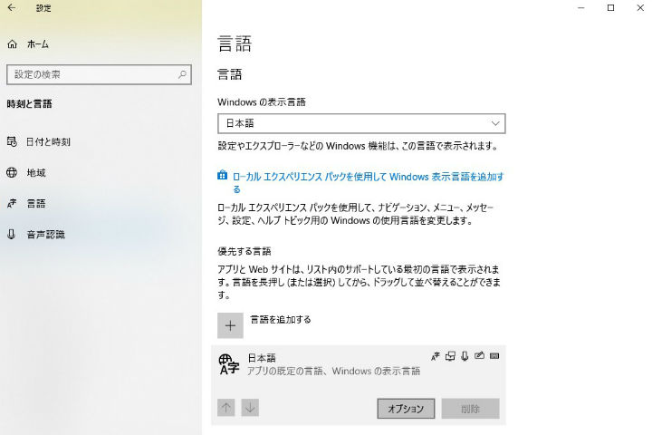This screenshot has width=652, height=435.
Task: Open the Windows の表示言語 dropdown
Action: pyautogui.click(x=361, y=123)
